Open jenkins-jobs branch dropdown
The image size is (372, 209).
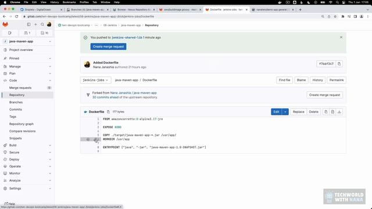tap(95, 80)
